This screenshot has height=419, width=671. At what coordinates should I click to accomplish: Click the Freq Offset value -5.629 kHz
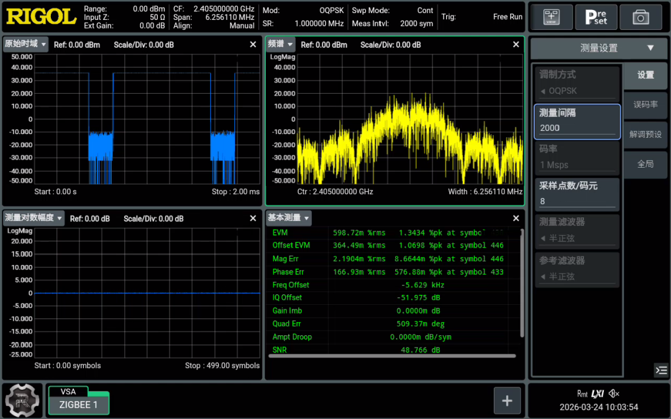tap(422, 285)
